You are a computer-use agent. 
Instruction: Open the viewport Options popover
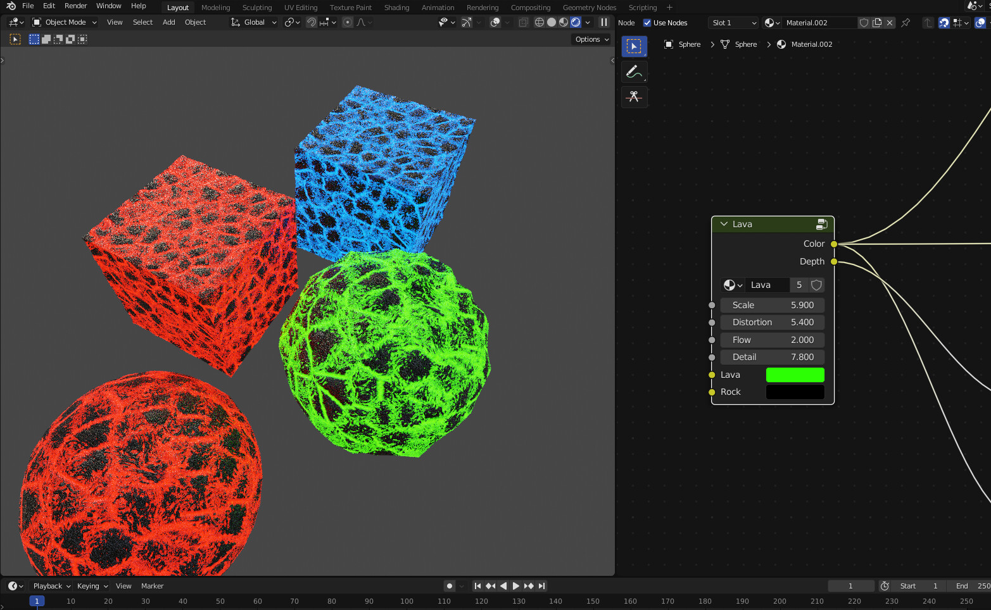tap(590, 39)
